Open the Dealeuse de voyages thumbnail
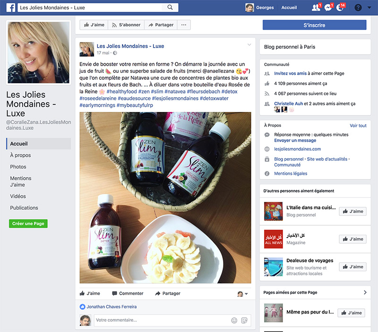This screenshot has width=378, height=332. [274, 267]
